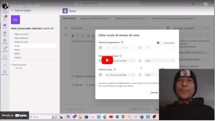Select the Equipos icon in the Teams sidebar

click(x=5, y=26)
